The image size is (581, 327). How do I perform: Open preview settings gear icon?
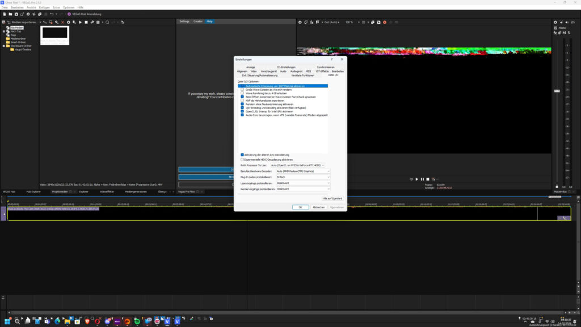(300, 22)
